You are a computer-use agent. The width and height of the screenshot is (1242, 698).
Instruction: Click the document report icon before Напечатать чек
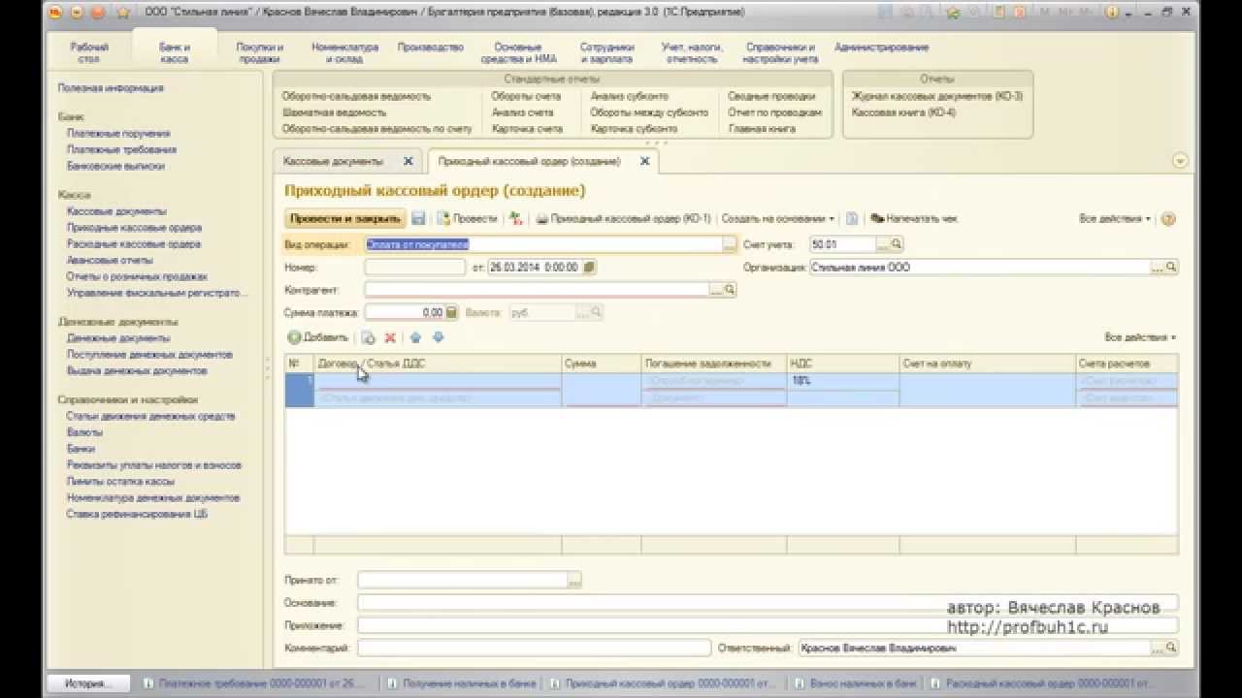coord(852,219)
